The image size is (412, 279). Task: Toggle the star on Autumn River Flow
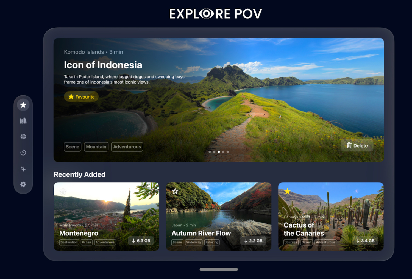(x=175, y=191)
